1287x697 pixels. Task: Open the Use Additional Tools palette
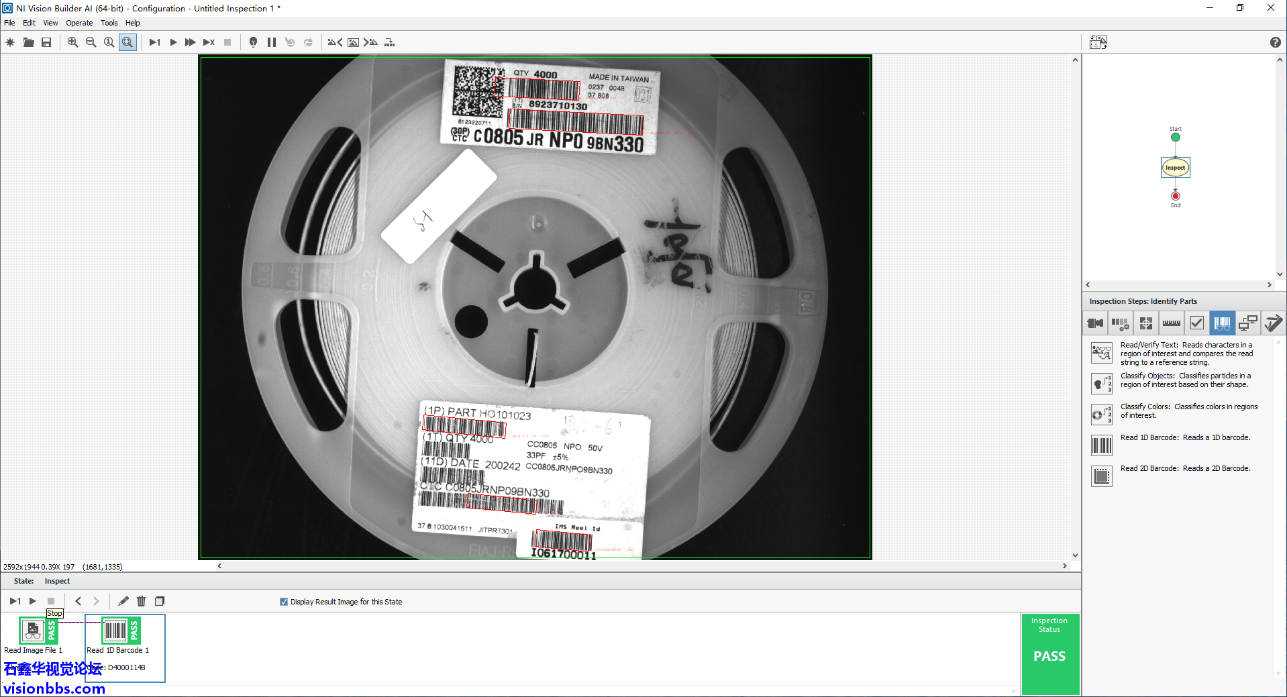(x=1273, y=323)
